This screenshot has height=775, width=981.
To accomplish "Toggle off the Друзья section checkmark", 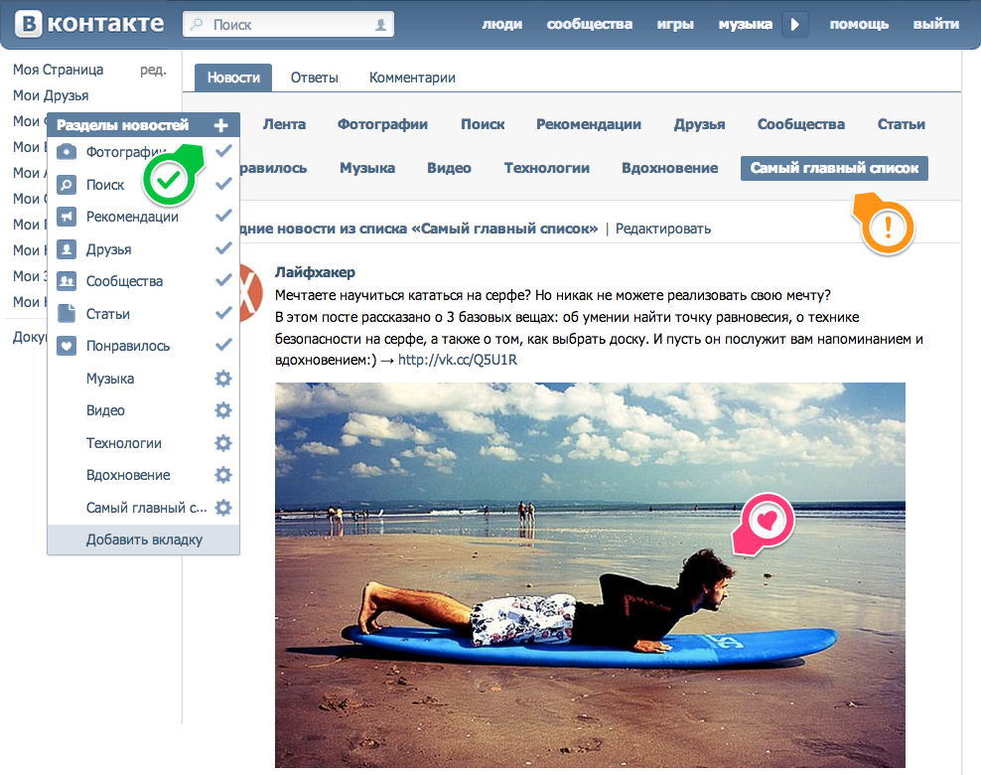I will [x=222, y=248].
